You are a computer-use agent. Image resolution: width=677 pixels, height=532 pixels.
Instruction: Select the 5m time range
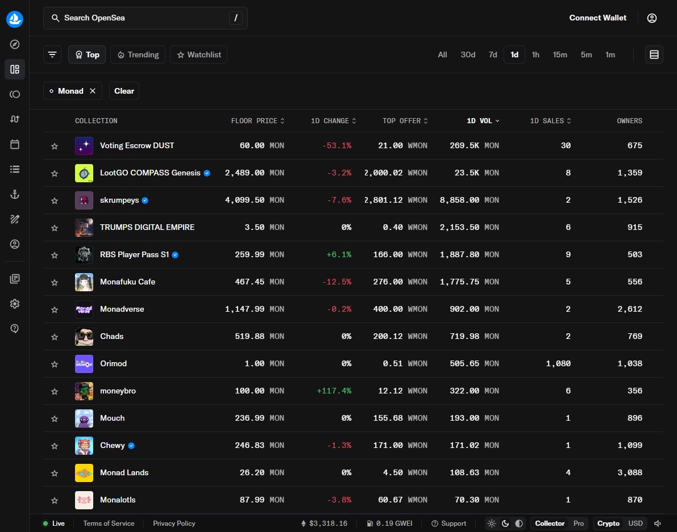click(x=586, y=55)
